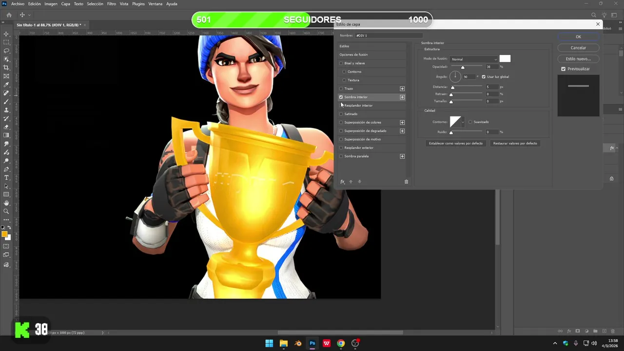Select the Path Selection tool

(6, 186)
